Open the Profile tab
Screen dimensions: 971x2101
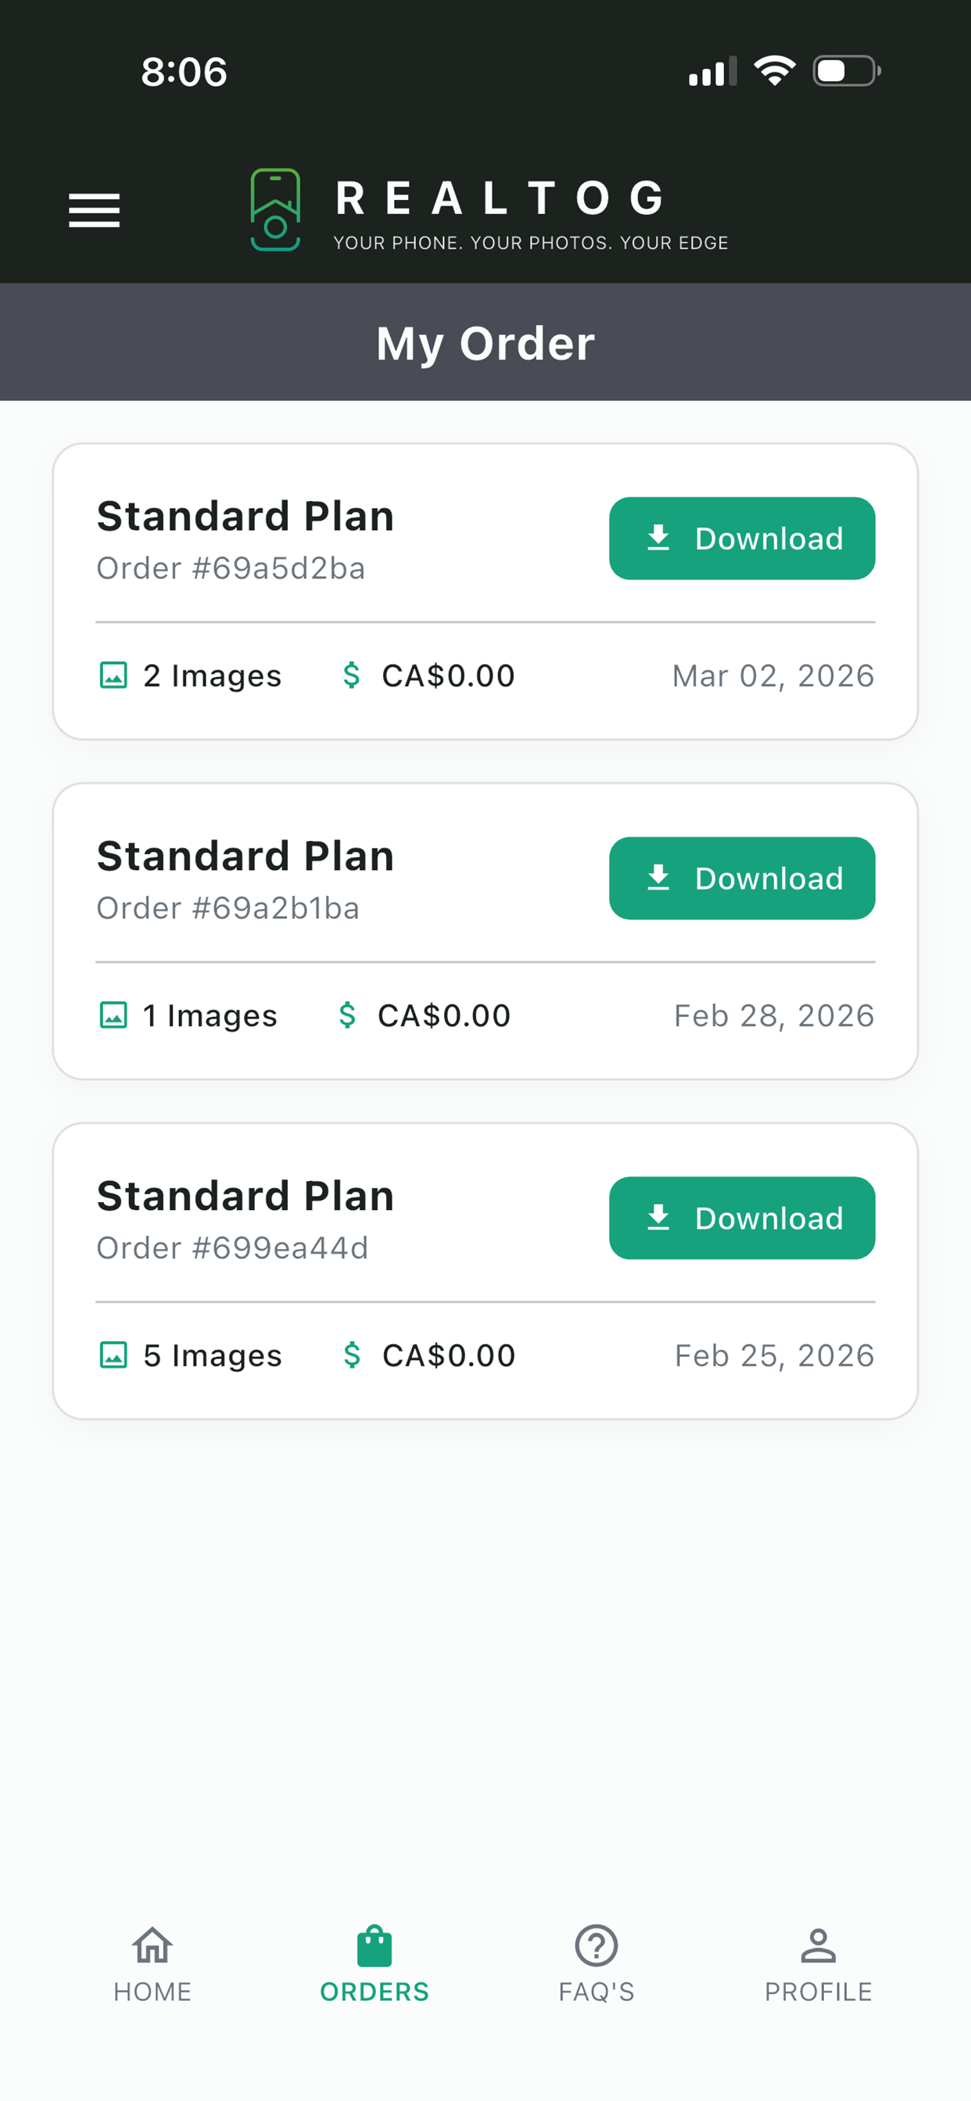(x=819, y=1964)
